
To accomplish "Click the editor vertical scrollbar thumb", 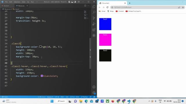I will 90,53.
